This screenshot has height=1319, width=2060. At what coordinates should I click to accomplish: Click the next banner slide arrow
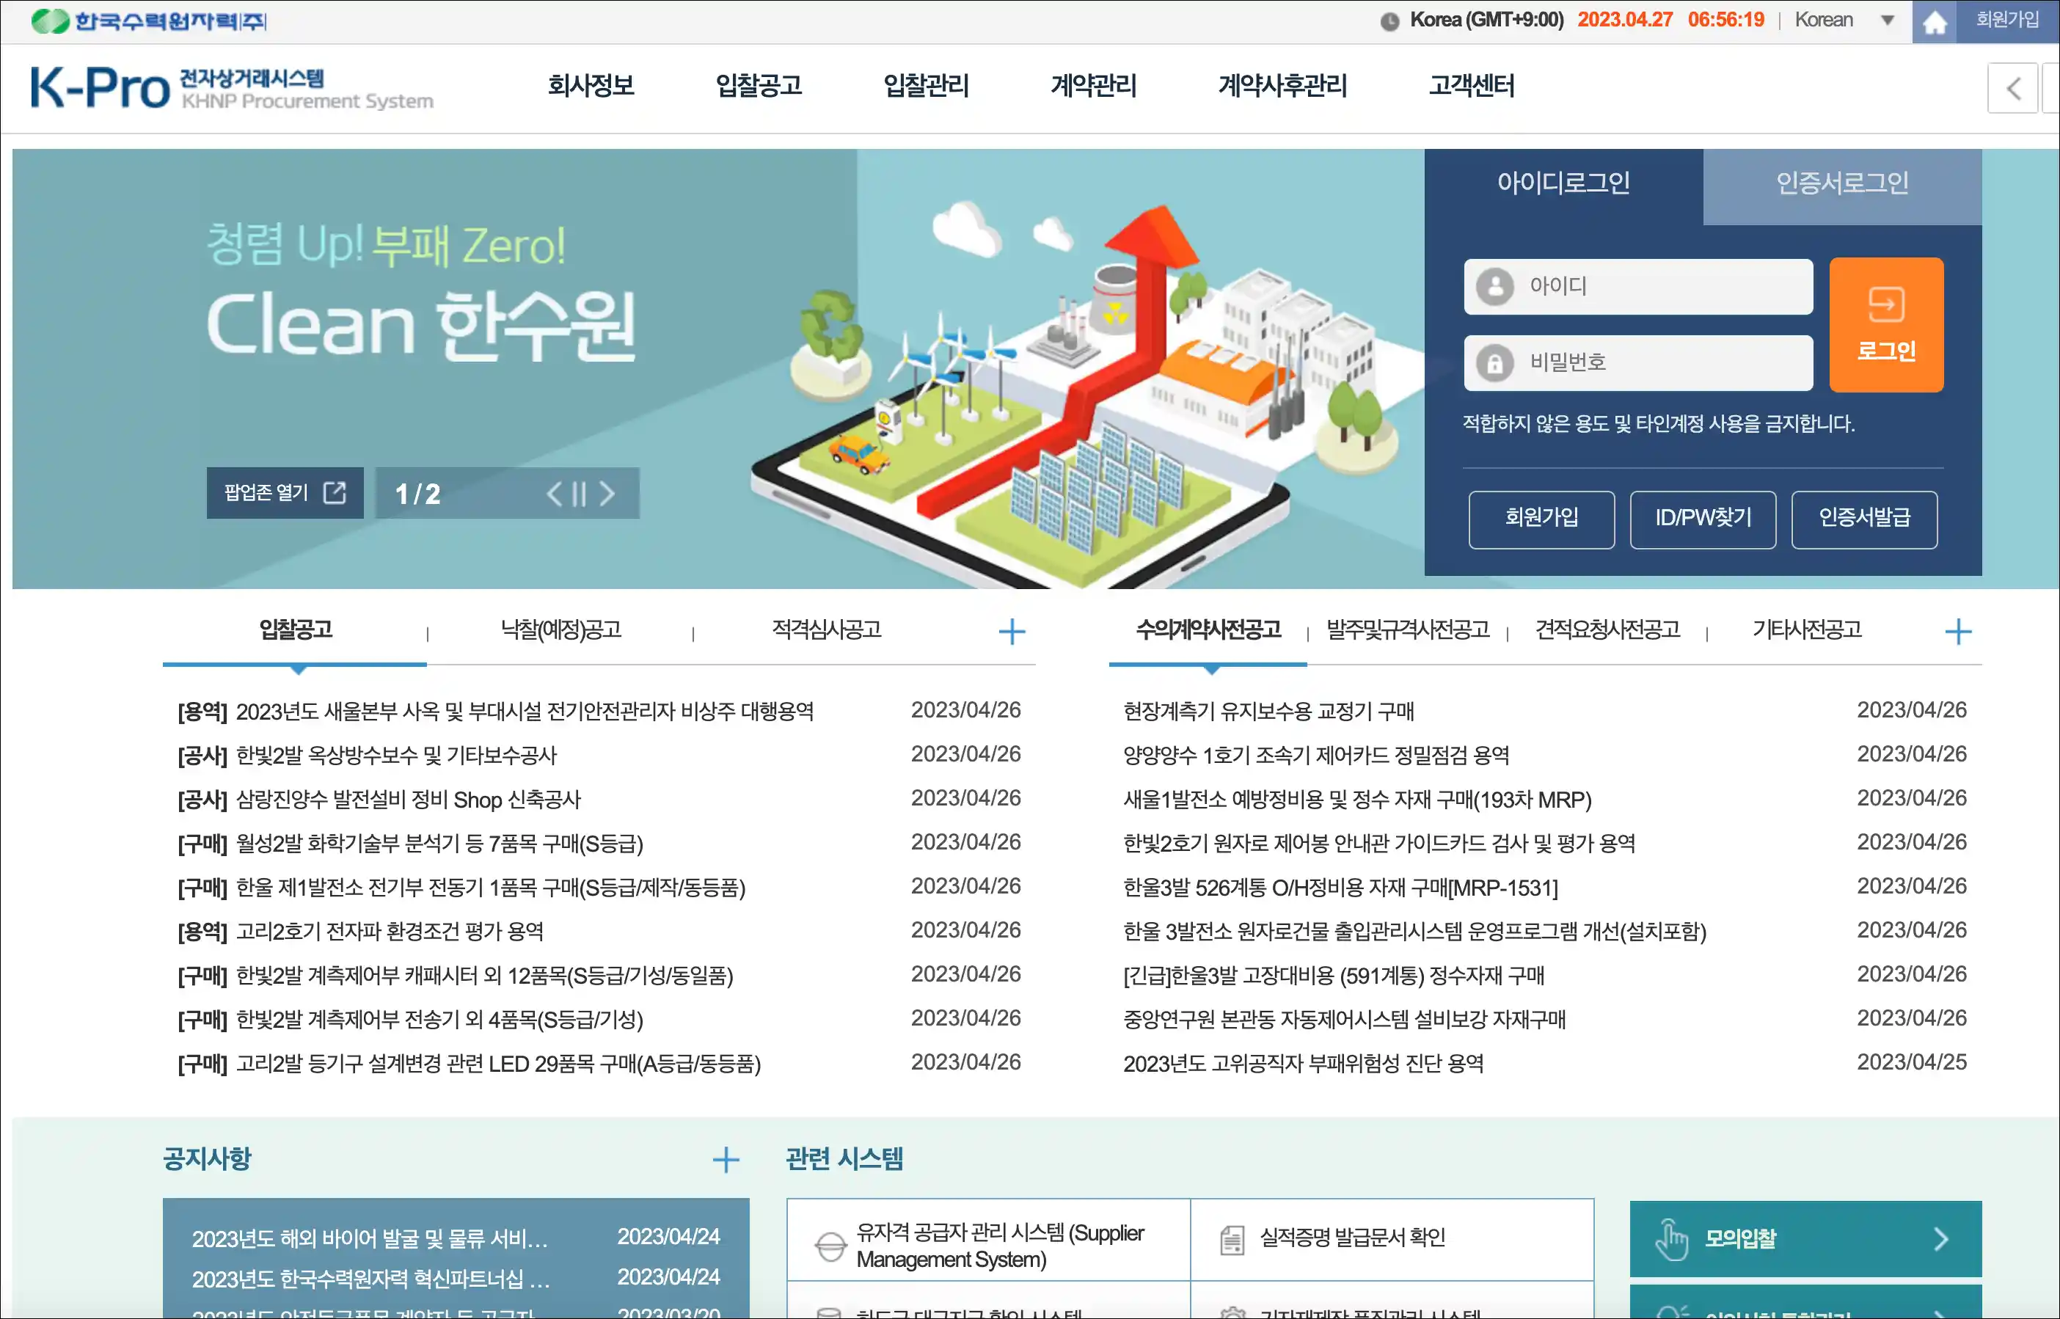tap(607, 493)
